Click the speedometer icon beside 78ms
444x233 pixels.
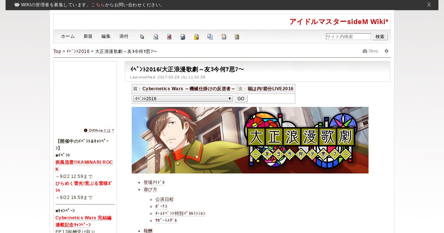365,51
